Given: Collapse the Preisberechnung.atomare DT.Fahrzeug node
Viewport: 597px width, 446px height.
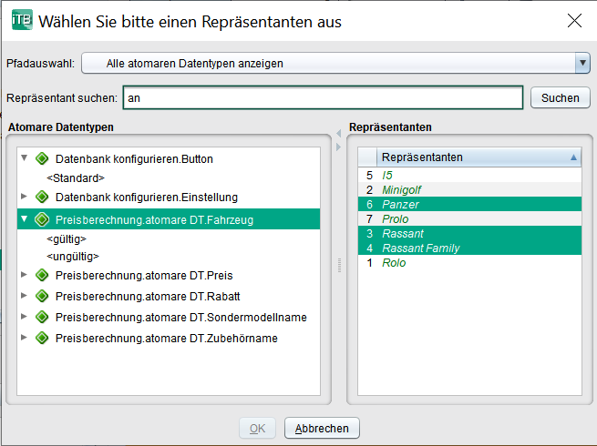Looking at the screenshot, I should [x=24, y=218].
